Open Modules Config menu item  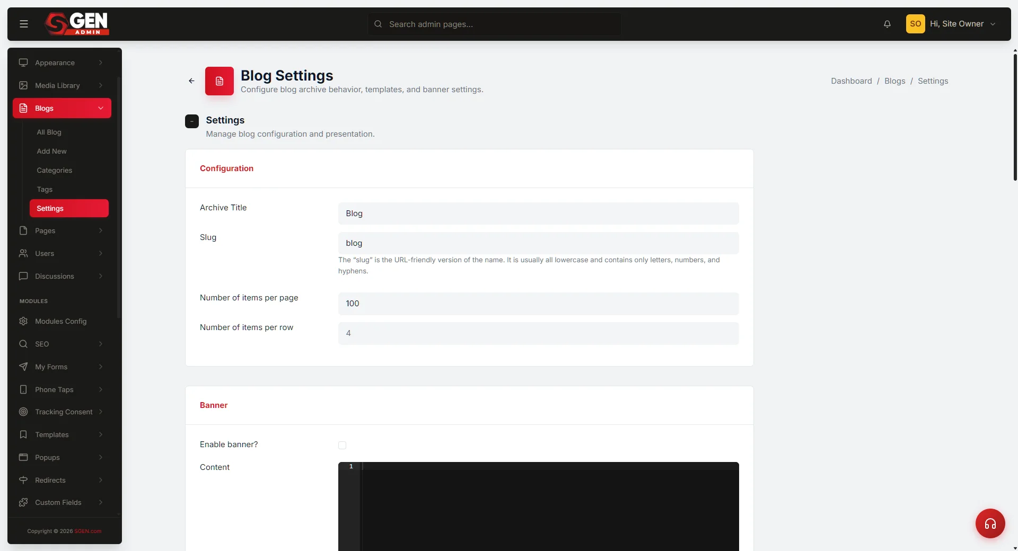point(62,321)
